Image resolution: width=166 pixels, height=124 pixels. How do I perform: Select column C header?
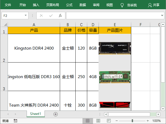(81, 25)
